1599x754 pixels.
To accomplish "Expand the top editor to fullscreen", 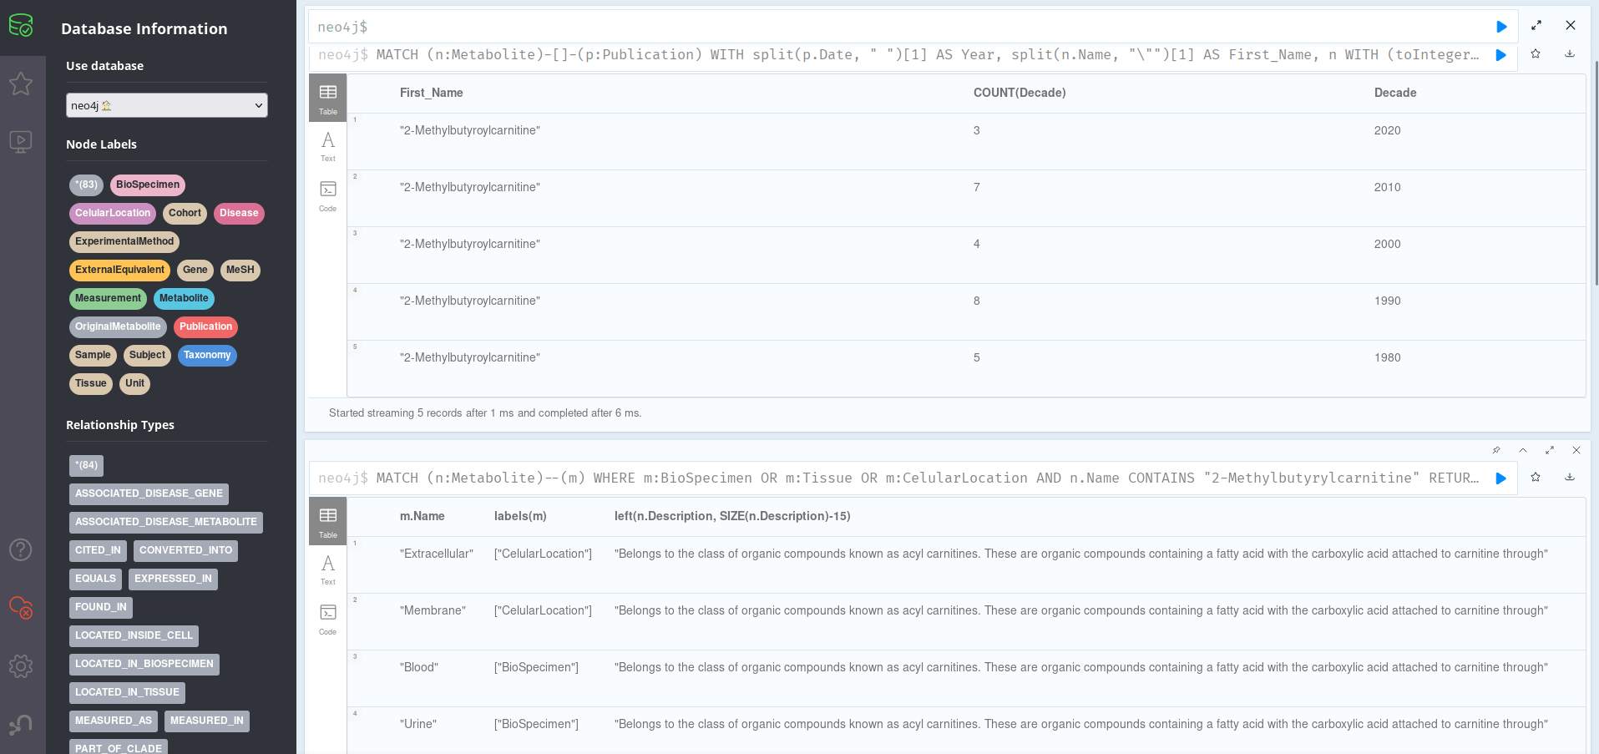I will point(1536,26).
